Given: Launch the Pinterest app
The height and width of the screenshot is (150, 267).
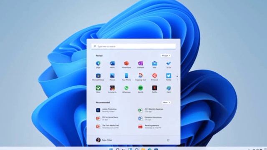Looking at the screenshot, I should (154, 77).
